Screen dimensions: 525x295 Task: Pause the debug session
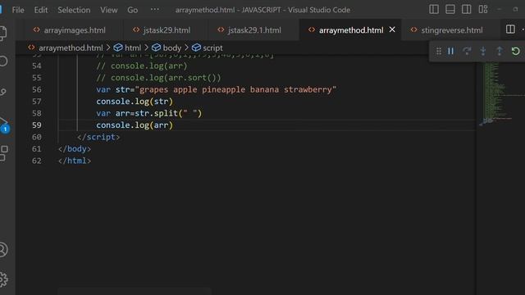450,51
